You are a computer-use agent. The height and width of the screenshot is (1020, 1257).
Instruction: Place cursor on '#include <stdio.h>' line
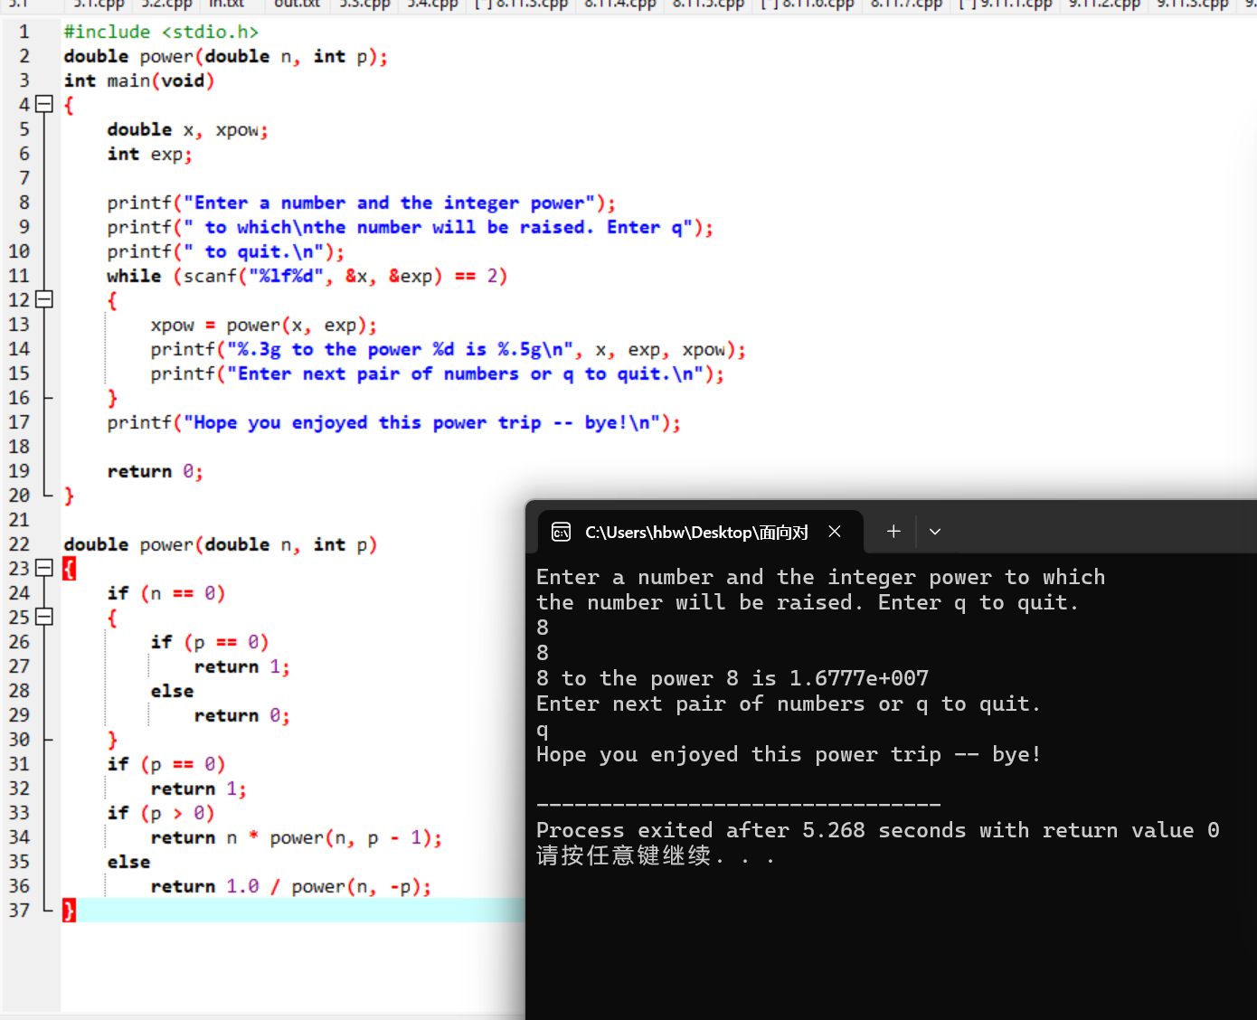pyautogui.click(x=161, y=32)
